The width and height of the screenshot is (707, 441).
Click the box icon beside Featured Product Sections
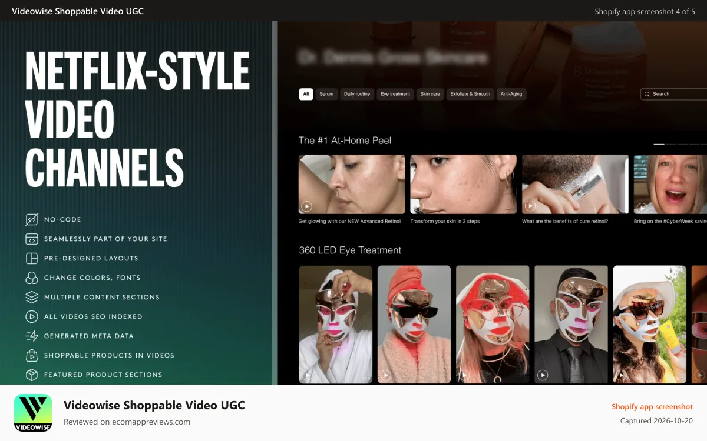tap(32, 375)
